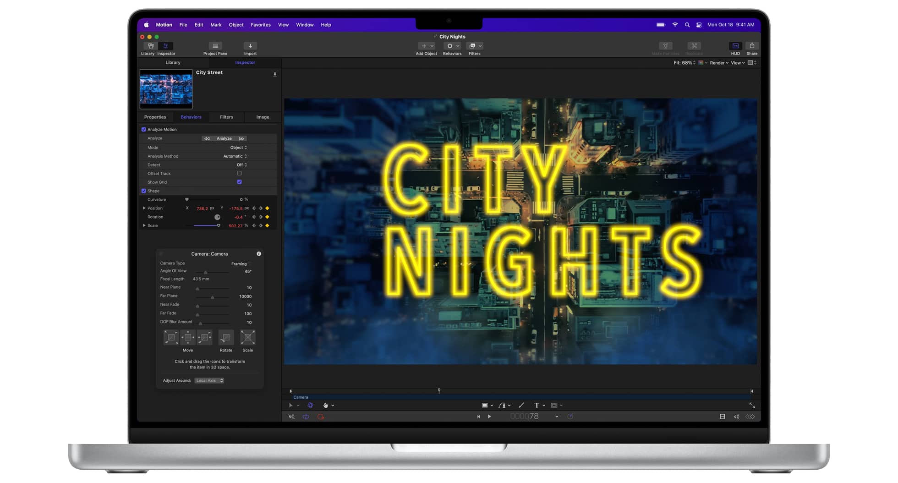Open the Render dropdown menu
898x483 pixels.
click(x=719, y=63)
